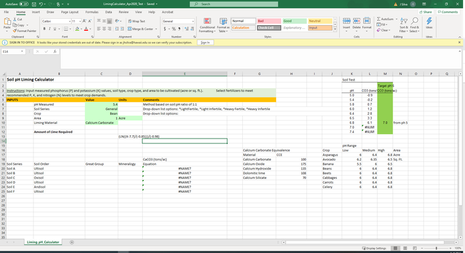Toggle Underline formatting
The image size is (465, 253).
pyautogui.click(x=55, y=29)
